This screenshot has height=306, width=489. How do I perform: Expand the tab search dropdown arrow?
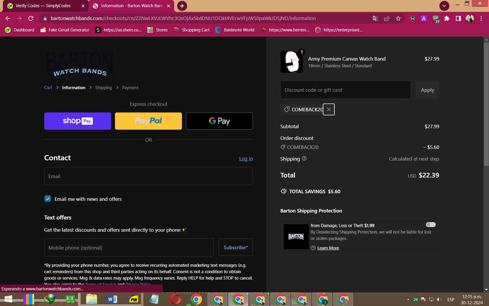point(444,6)
